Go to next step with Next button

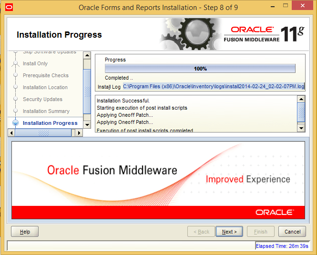coord(229,232)
